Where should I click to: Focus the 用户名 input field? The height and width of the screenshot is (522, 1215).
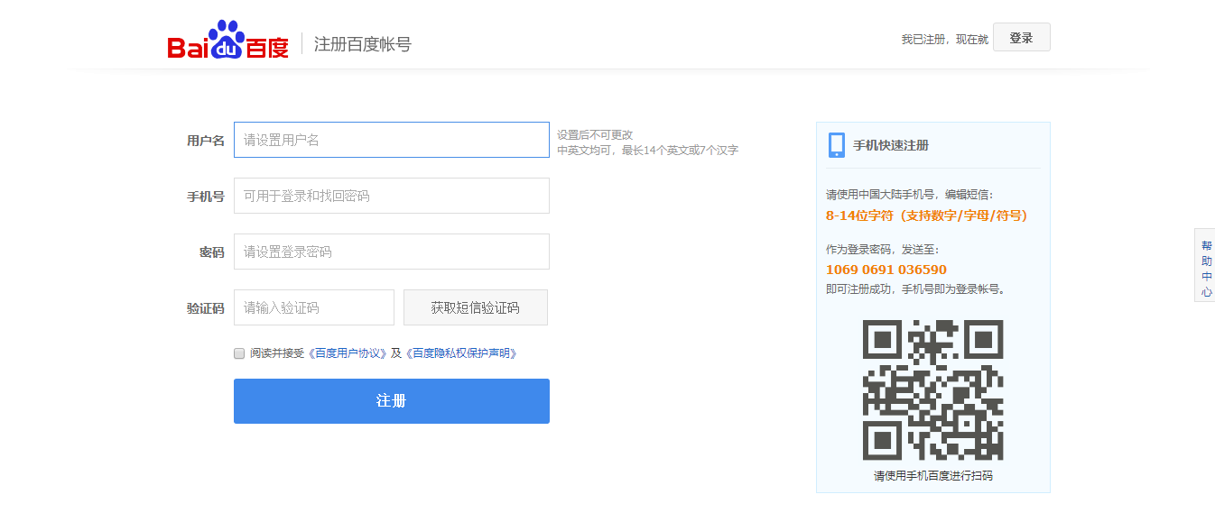(391, 140)
